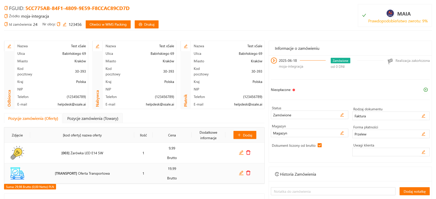
Task: Change the Status field Zamówione
Action: [342, 115]
